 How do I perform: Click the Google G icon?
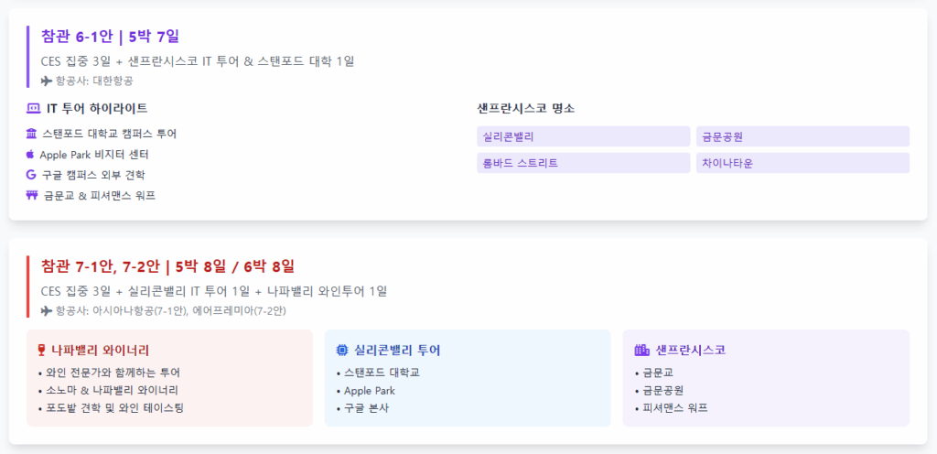point(32,175)
